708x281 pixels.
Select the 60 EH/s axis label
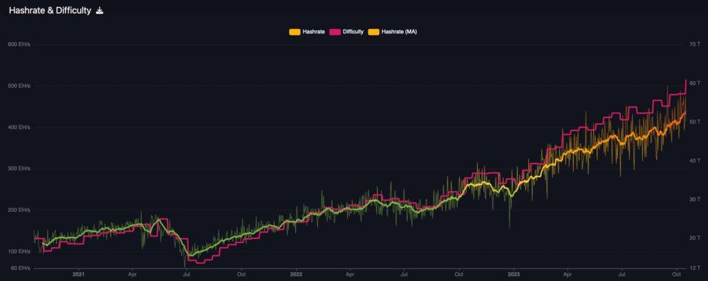(x=20, y=268)
